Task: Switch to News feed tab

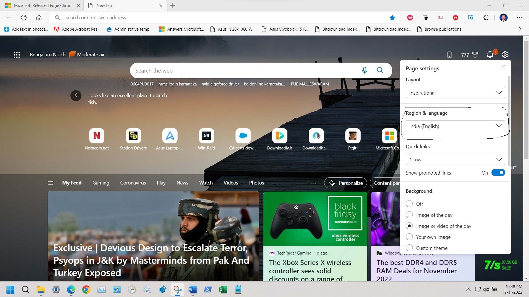Action: (x=182, y=183)
